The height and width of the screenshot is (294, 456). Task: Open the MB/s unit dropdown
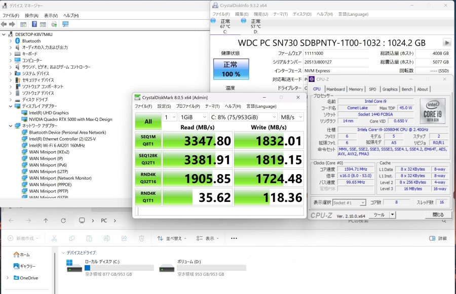(291, 117)
